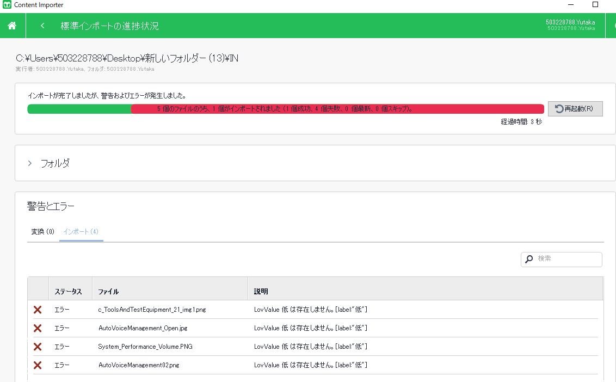
Task: Click the error icon beside AutoVoiceManagement02.png
Action: [38, 365]
